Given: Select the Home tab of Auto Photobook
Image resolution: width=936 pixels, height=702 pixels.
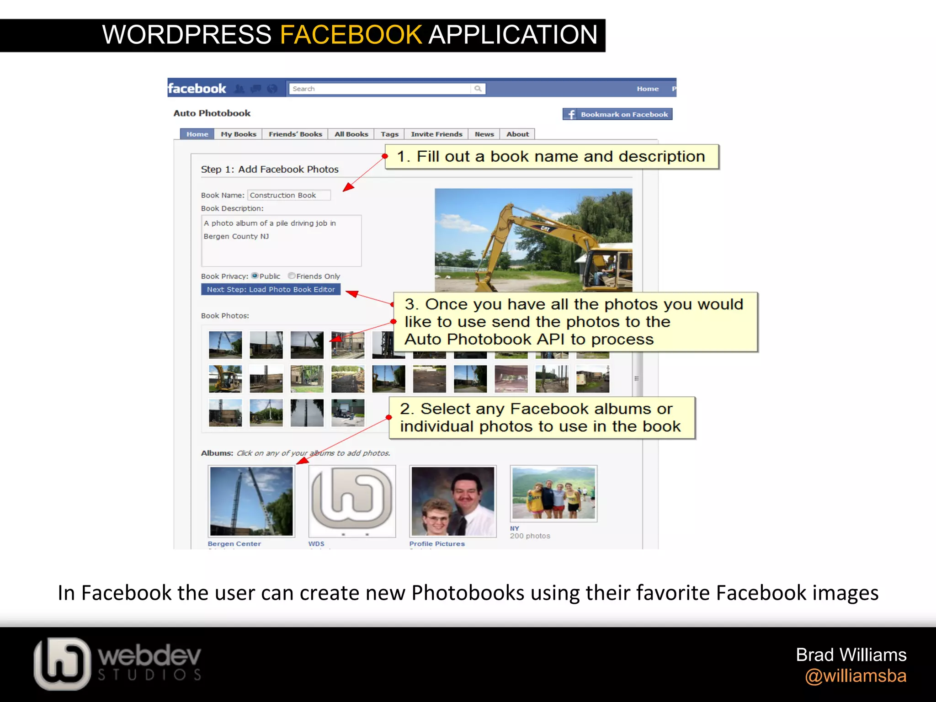Looking at the screenshot, I should coord(197,134).
